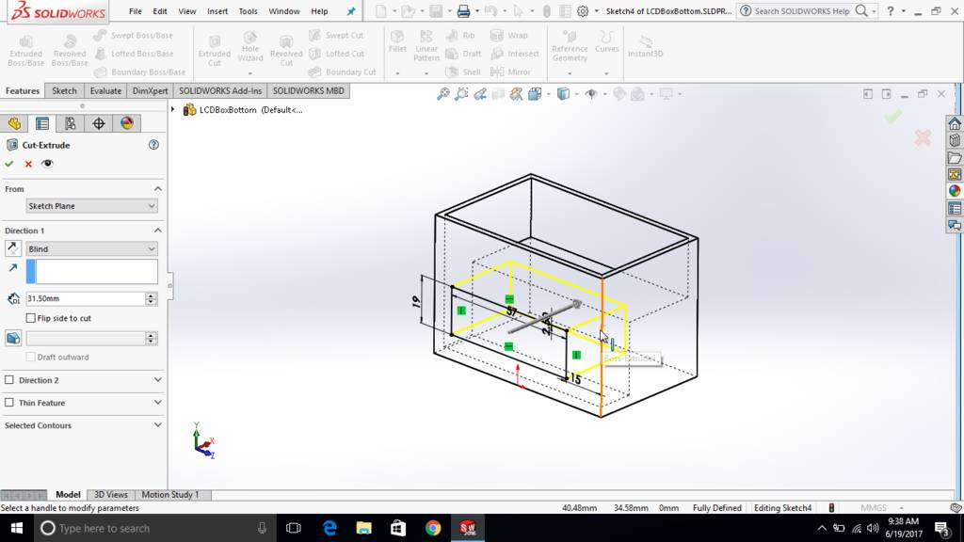964x542 pixels.
Task: Click the Instant3D button
Action: pos(646,46)
